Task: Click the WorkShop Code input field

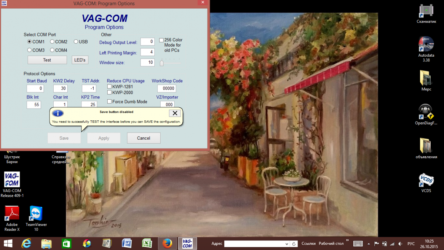Action: pyautogui.click(x=166, y=89)
